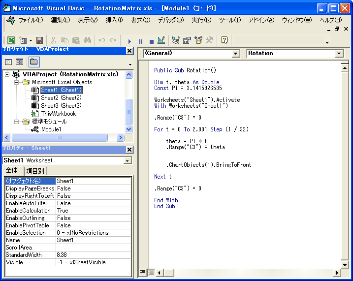The image size is (353, 281).
Task: Select Sheet1 (Sheet1) in project tree
Action: tap(61, 90)
